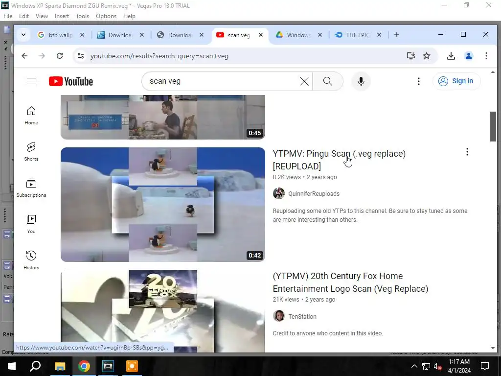Click scrollbar down arrow
Viewport: 501px width, 376px height.
493,348
